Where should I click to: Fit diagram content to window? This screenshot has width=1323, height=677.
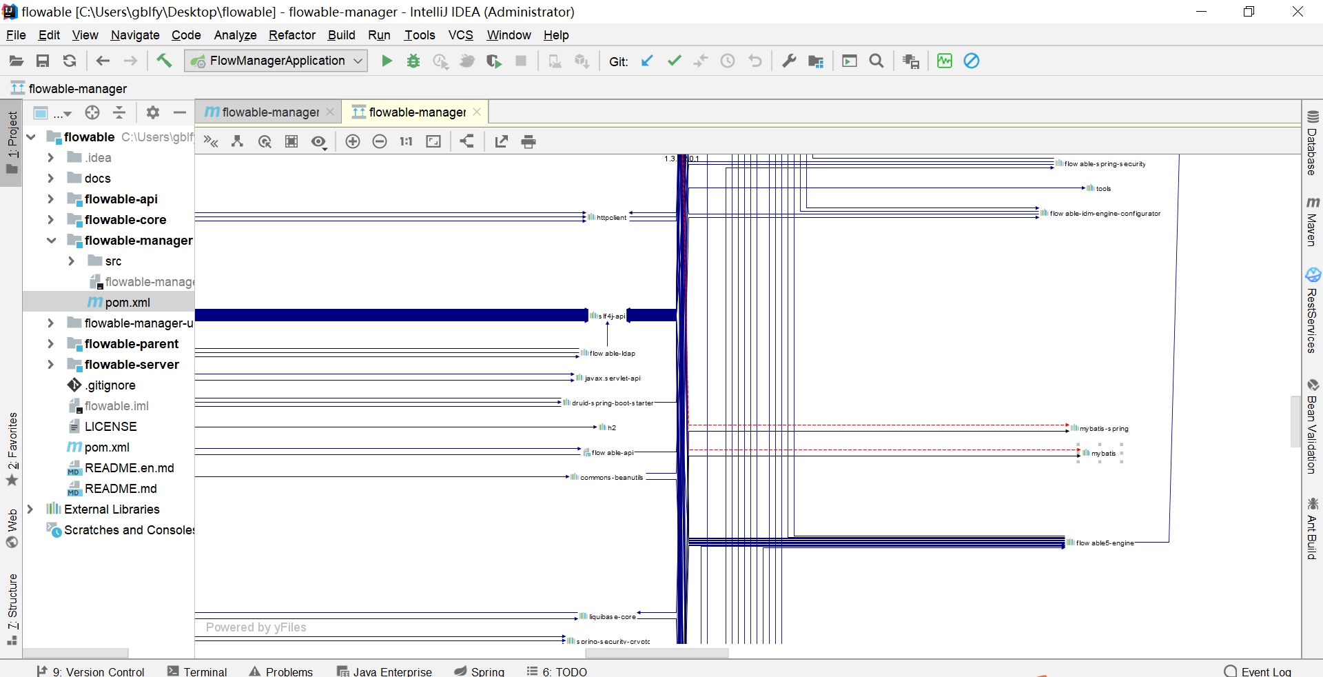pos(433,141)
